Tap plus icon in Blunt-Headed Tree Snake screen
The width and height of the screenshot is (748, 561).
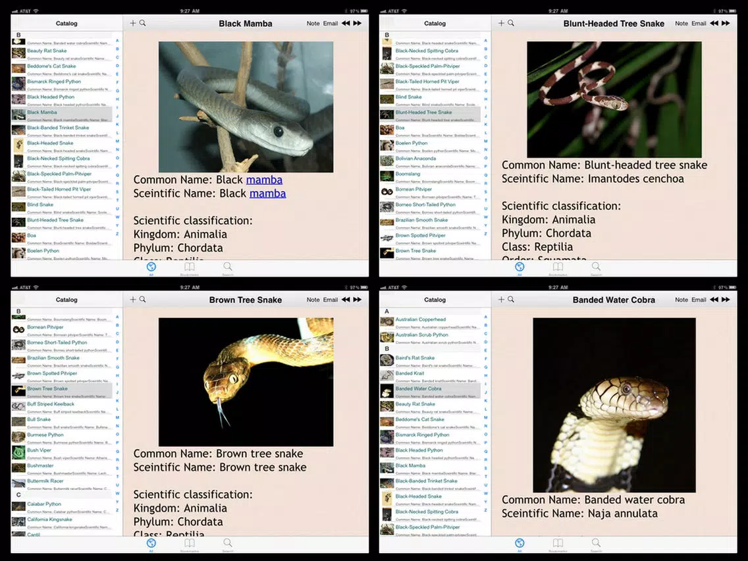[x=501, y=23]
